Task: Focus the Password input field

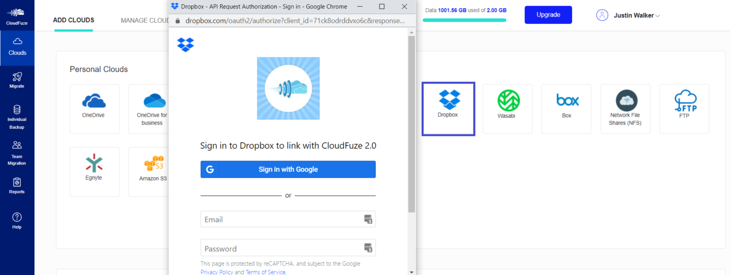Action: (x=288, y=248)
